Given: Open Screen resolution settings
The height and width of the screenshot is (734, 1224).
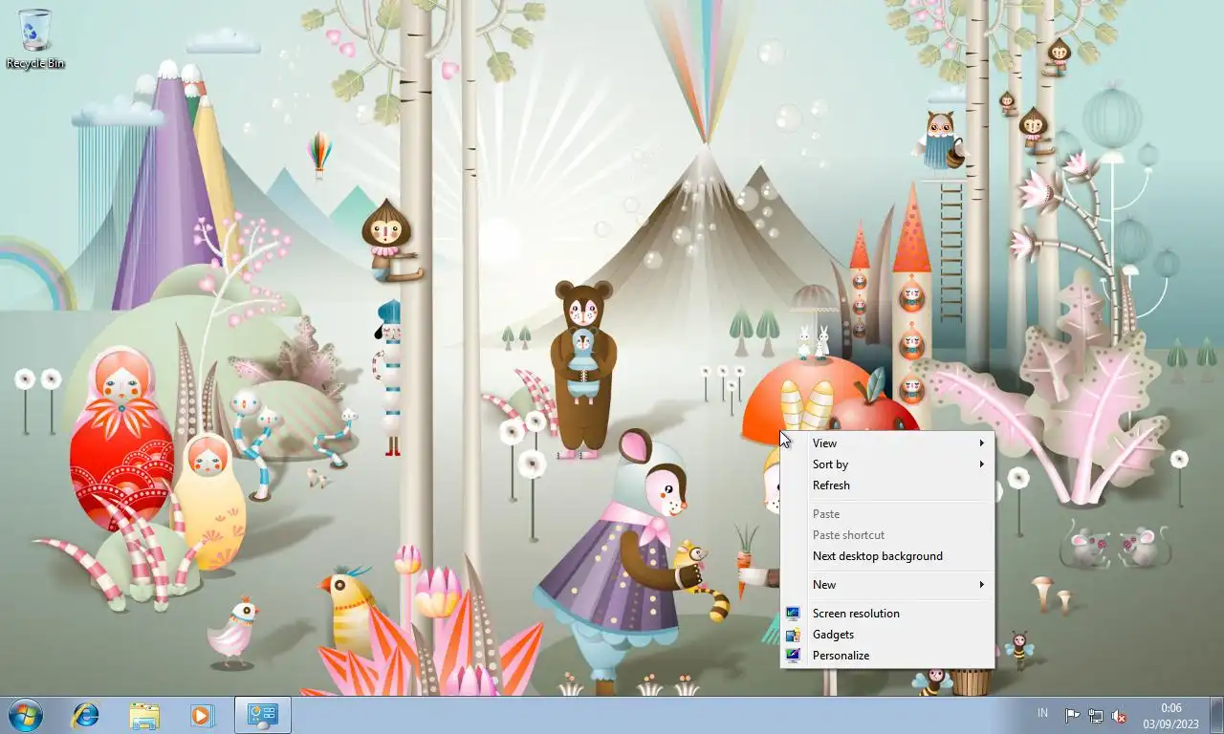Looking at the screenshot, I should click(887, 614).
